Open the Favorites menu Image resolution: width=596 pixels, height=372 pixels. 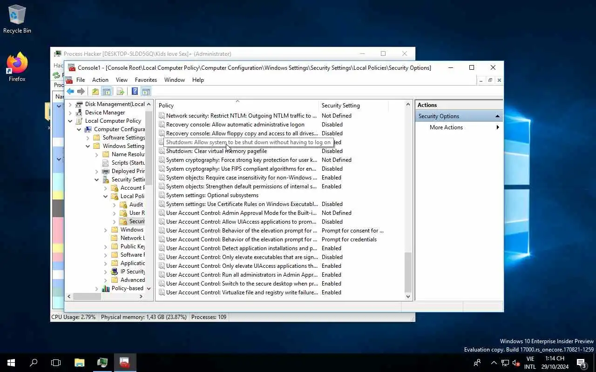(x=146, y=80)
